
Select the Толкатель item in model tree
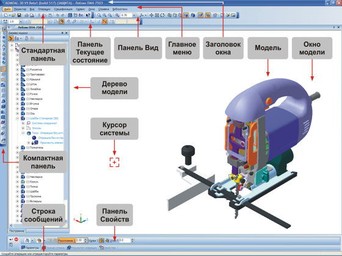35,148
